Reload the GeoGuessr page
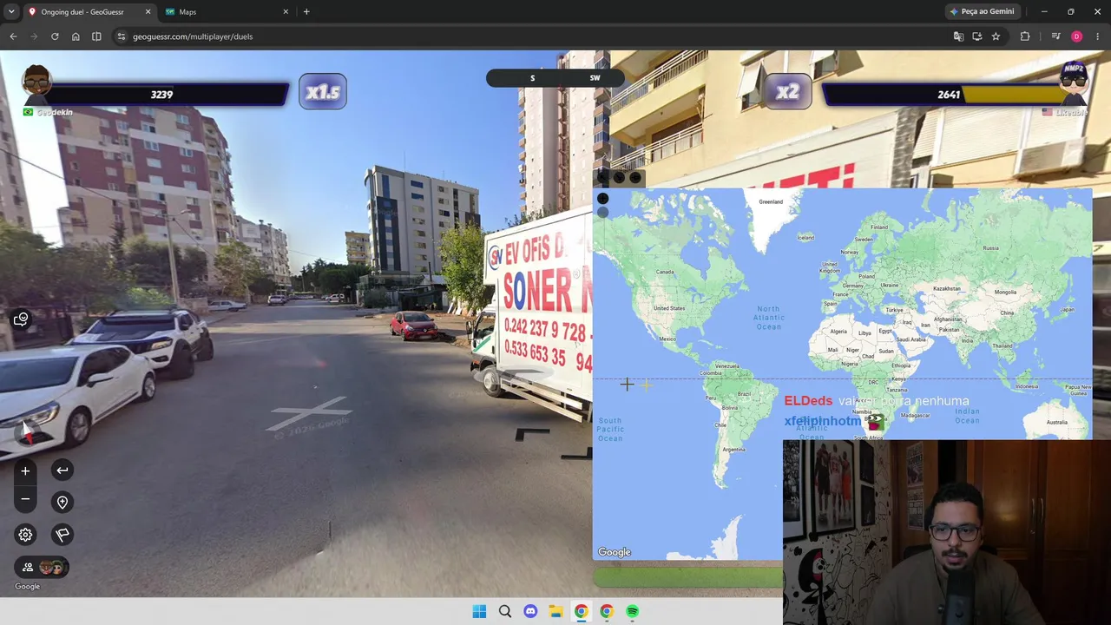 pyautogui.click(x=55, y=36)
